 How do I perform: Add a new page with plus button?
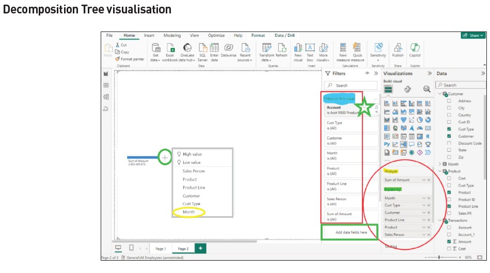tap(200, 248)
